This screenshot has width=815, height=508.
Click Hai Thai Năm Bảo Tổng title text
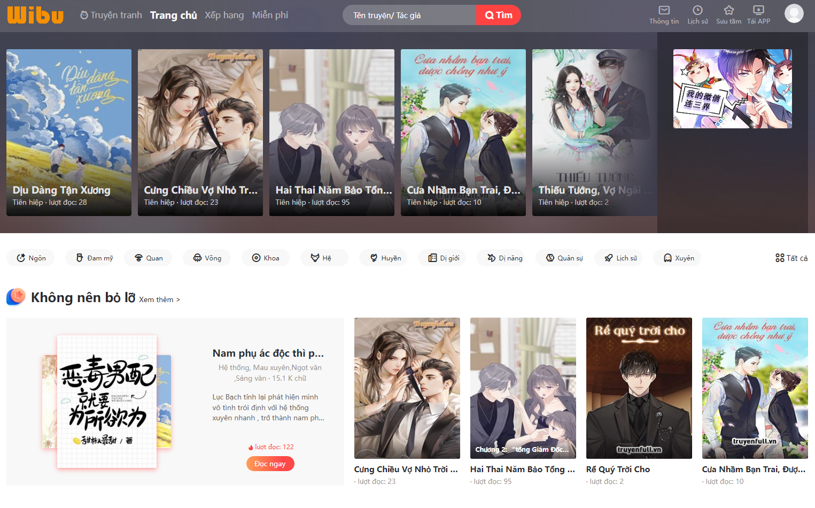[x=523, y=469]
